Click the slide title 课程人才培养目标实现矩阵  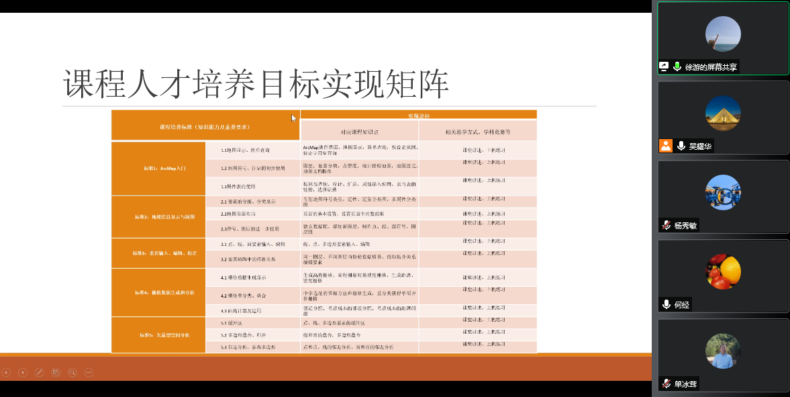pos(256,85)
